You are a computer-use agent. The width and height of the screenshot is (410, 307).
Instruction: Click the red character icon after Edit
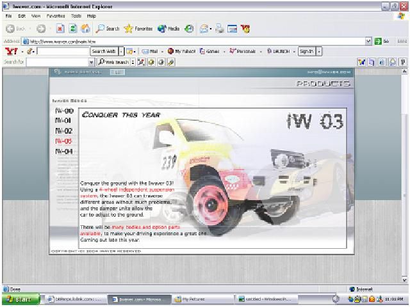[x=245, y=28]
